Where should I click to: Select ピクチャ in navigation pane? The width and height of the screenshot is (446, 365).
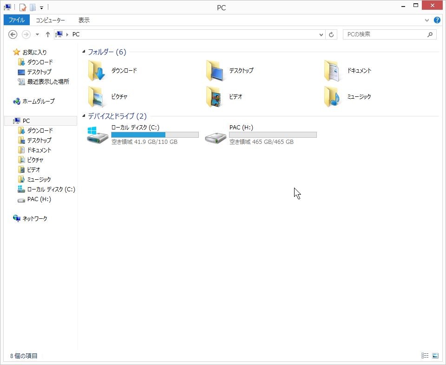[x=31, y=160]
